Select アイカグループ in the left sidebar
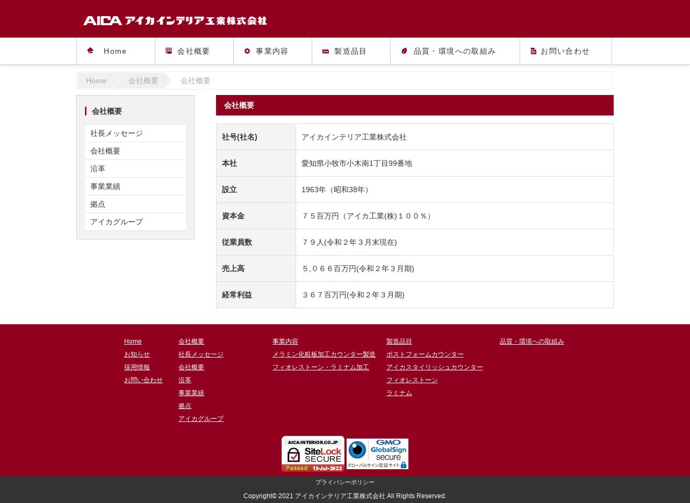This screenshot has height=503, width=690. point(135,222)
